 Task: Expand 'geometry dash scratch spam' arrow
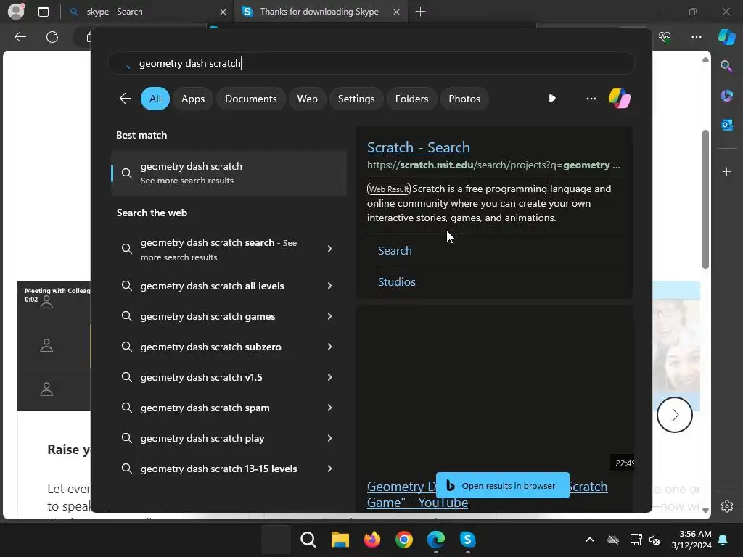pyautogui.click(x=329, y=408)
